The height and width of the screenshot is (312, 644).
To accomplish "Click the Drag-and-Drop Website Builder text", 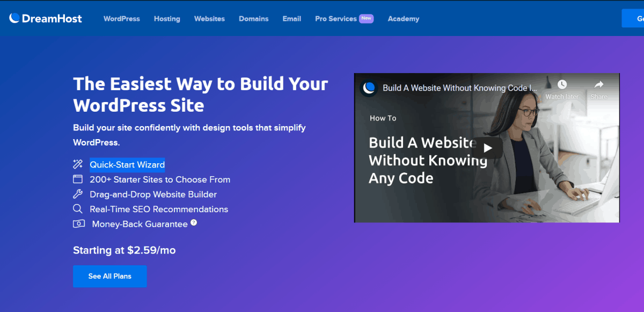I will [153, 194].
